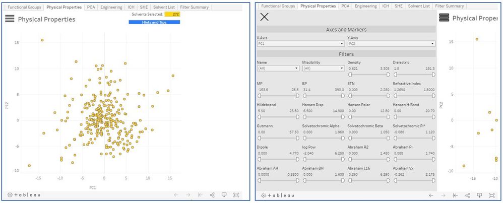The height and width of the screenshot is (203, 503).
Task: Click the Tableau logo in the left panel
Action: pos(24,195)
